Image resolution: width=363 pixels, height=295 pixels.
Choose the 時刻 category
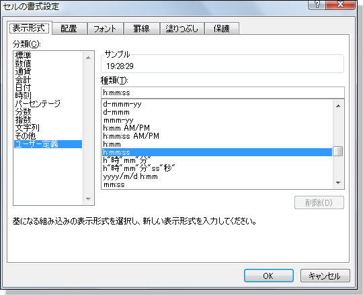pyautogui.click(x=23, y=96)
